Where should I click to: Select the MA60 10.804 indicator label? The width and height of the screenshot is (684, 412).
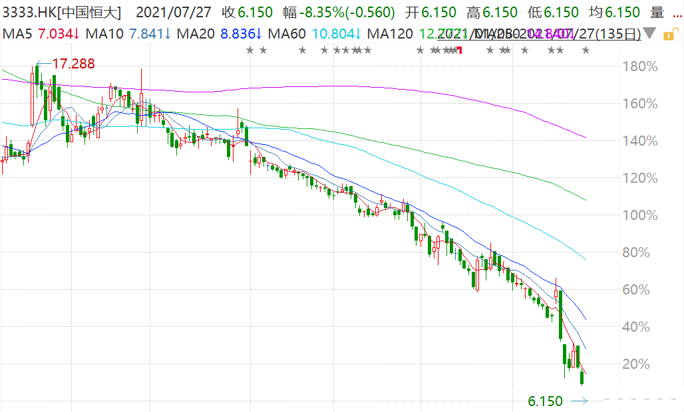[x=315, y=33]
